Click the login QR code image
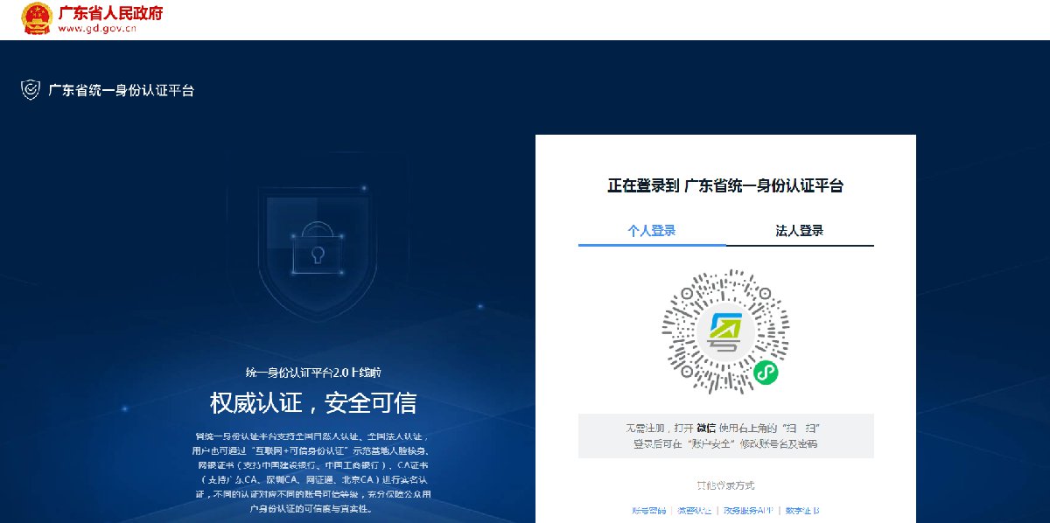 [x=725, y=331]
